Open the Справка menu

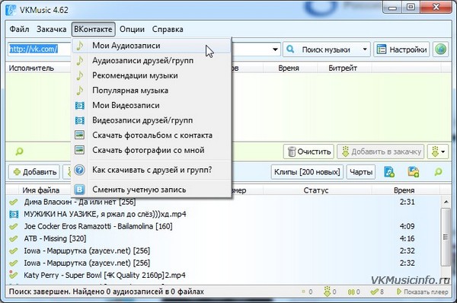[168, 30]
